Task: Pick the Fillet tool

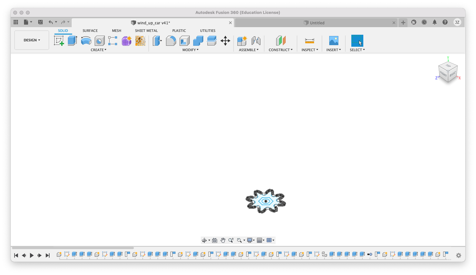Action: [x=171, y=41]
